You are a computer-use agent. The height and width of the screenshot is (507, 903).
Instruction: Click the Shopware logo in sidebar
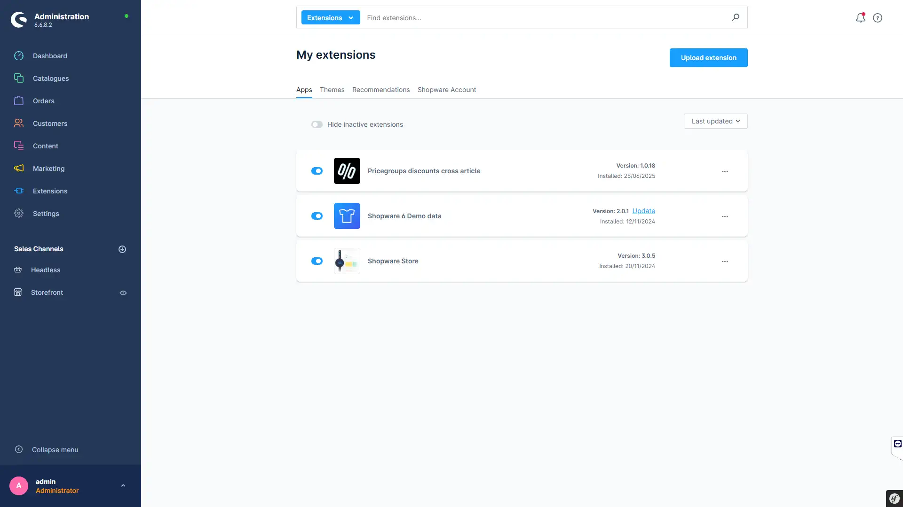click(x=19, y=20)
